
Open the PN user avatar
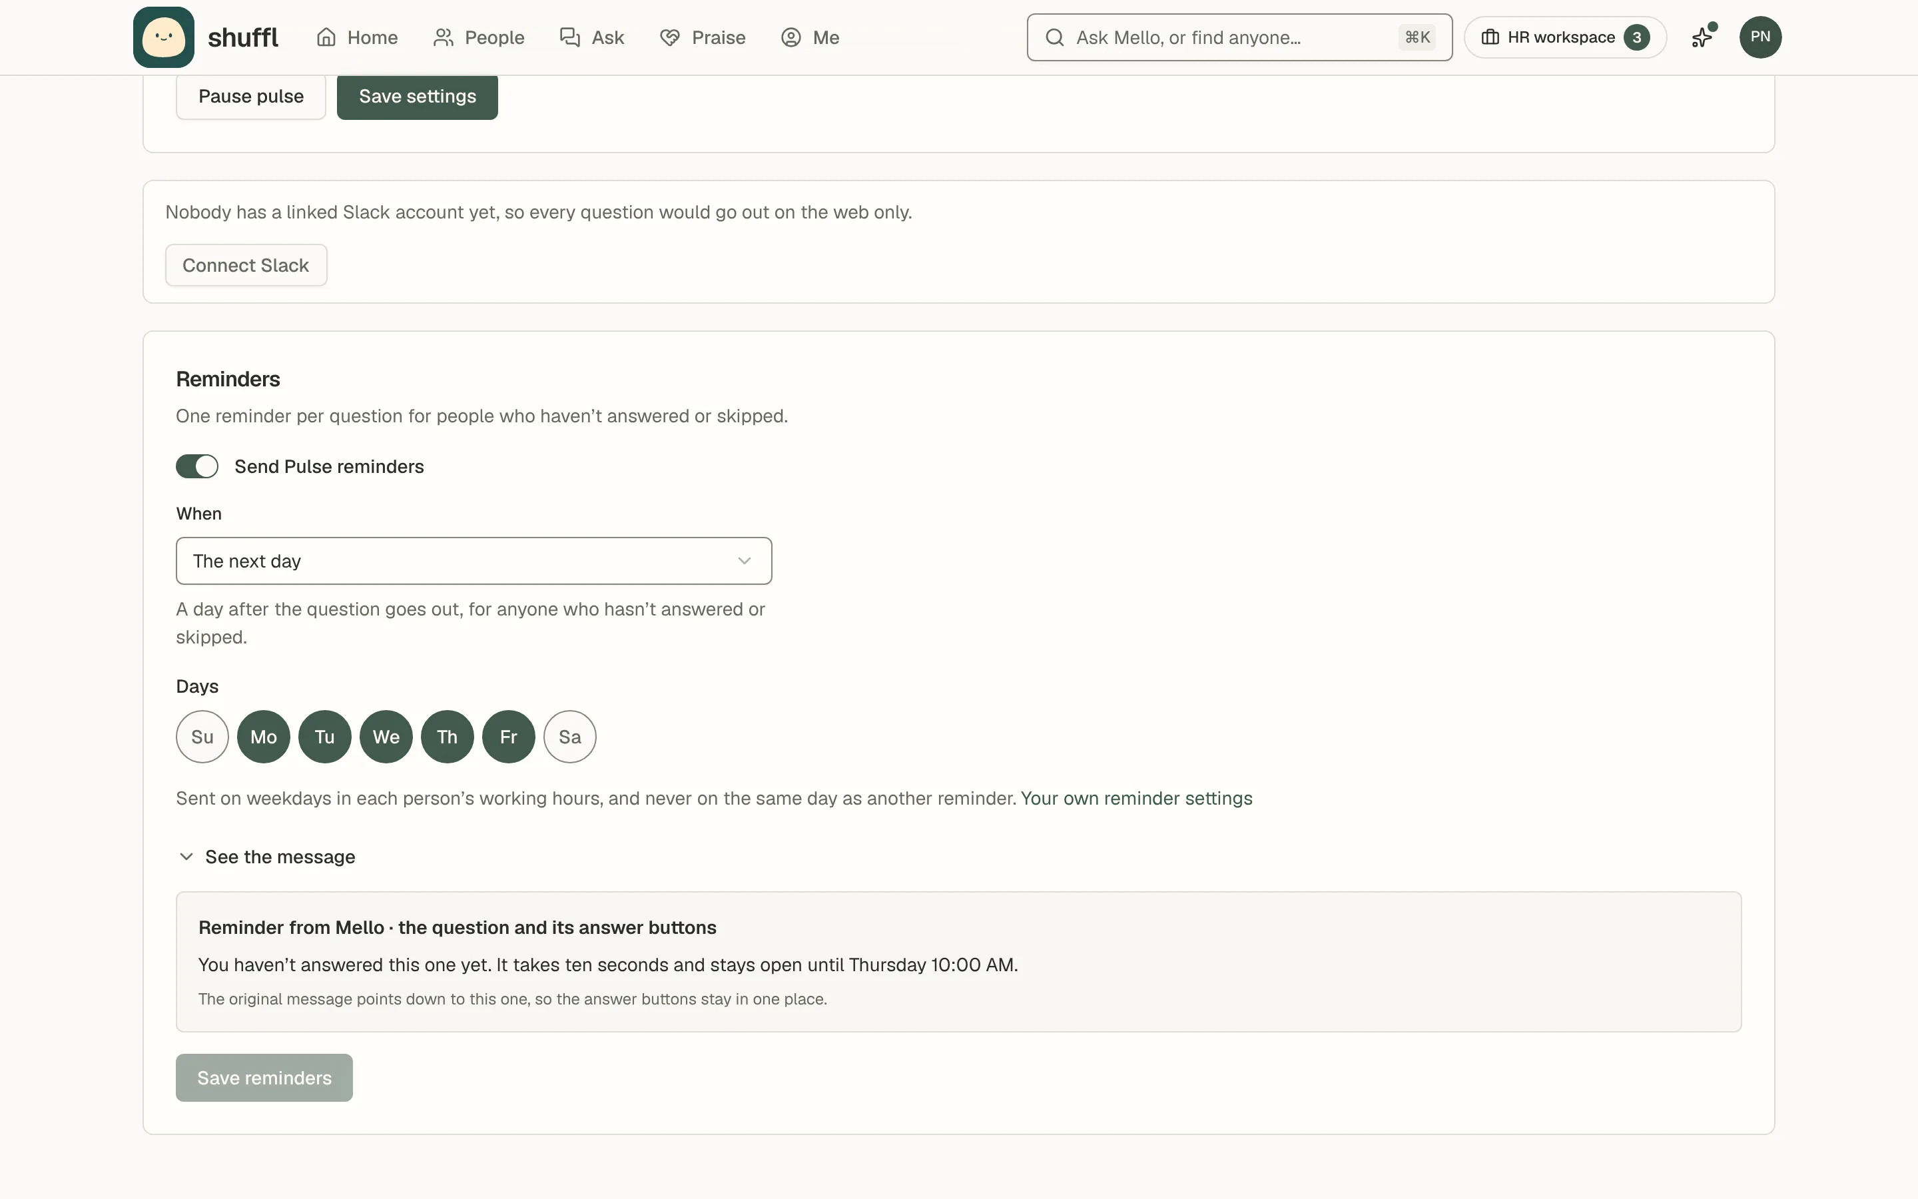(1760, 37)
